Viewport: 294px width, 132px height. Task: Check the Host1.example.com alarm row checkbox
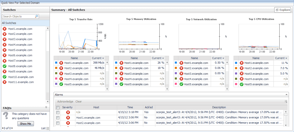pos(58,118)
